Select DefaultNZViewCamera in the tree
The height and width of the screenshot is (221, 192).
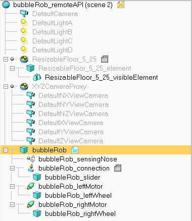73,114
